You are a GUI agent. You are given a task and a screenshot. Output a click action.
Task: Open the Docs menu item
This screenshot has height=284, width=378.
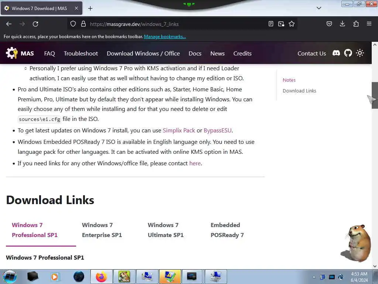point(195,53)
